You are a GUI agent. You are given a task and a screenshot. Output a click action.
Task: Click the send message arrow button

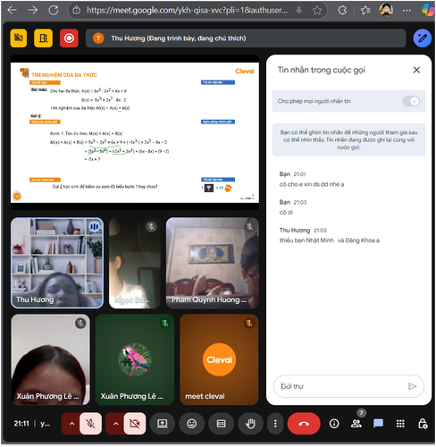click(x=412, y=386)
